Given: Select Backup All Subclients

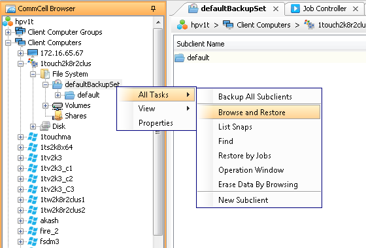Looking at the screenshot, I should [259, 97].
